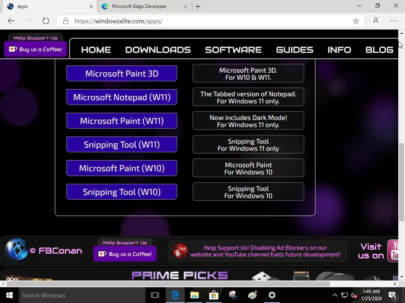Click the network icon in system tray

click(x=344, y=295)
